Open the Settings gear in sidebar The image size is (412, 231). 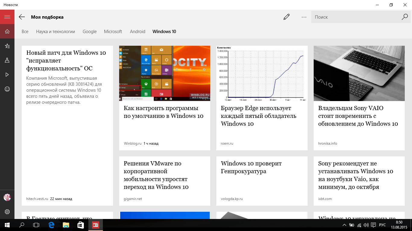tap(7, 212)
